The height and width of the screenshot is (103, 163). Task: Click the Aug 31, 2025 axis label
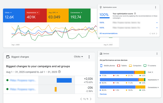pyautogui.click(x=108, y=45)
